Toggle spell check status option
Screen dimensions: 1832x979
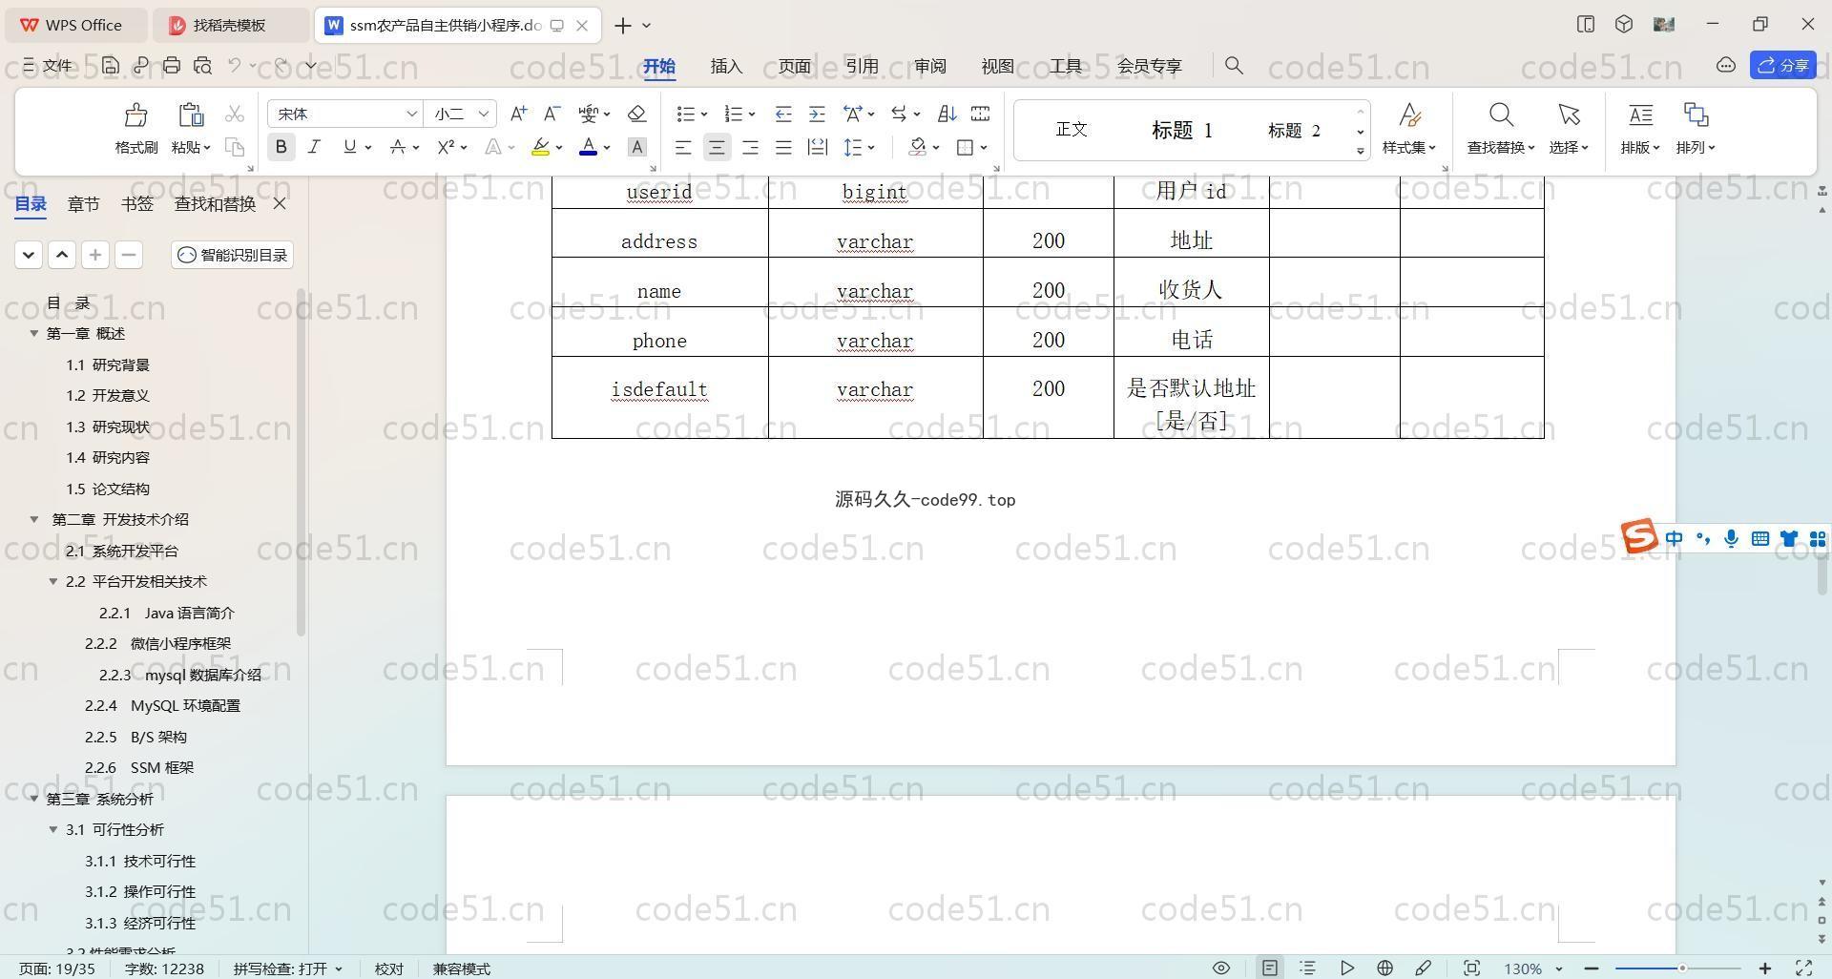click(287, 969)
